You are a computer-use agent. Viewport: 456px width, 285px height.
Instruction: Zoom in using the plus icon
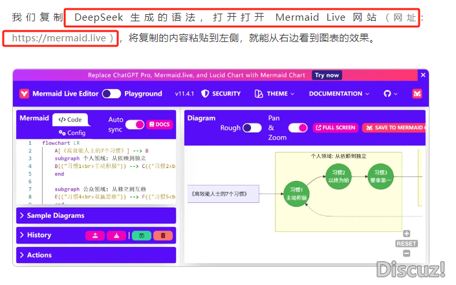pyautogui.click(x=406, y=234)
